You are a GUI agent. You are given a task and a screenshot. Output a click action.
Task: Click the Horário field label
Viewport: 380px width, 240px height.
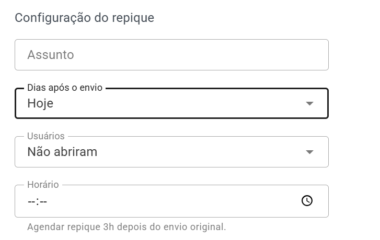pos(43,185)
